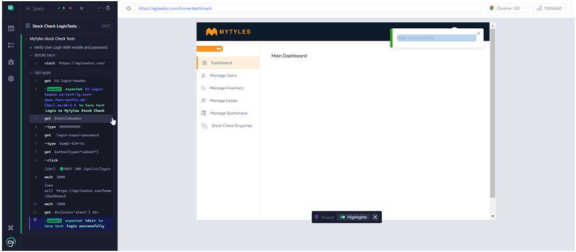Click the 00:07 duration badge
The height and width of the screenshot is (252, 576).
click(x=106, y=26)
